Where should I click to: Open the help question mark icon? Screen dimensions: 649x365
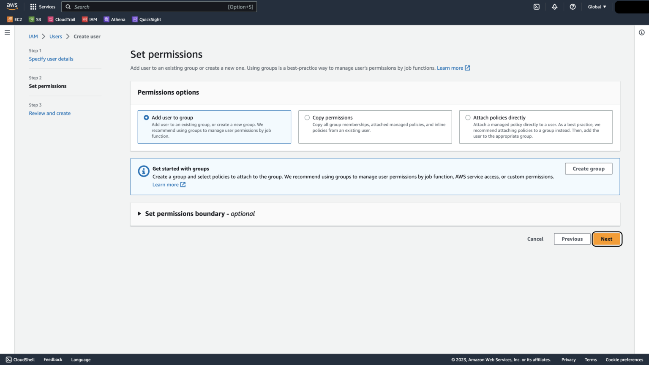coord(573,7)
